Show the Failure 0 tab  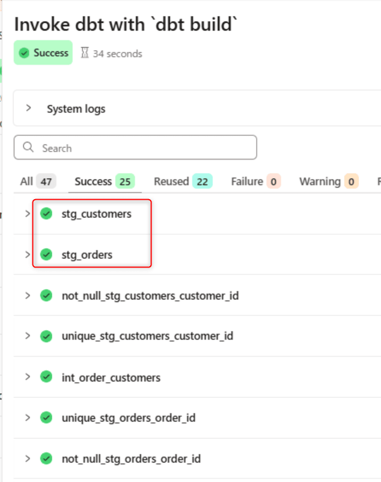click(x=256, y=182)
